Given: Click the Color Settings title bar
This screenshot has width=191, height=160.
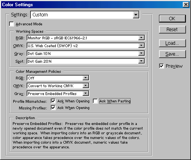Looking at the screenshot, I should coord(91,5).
